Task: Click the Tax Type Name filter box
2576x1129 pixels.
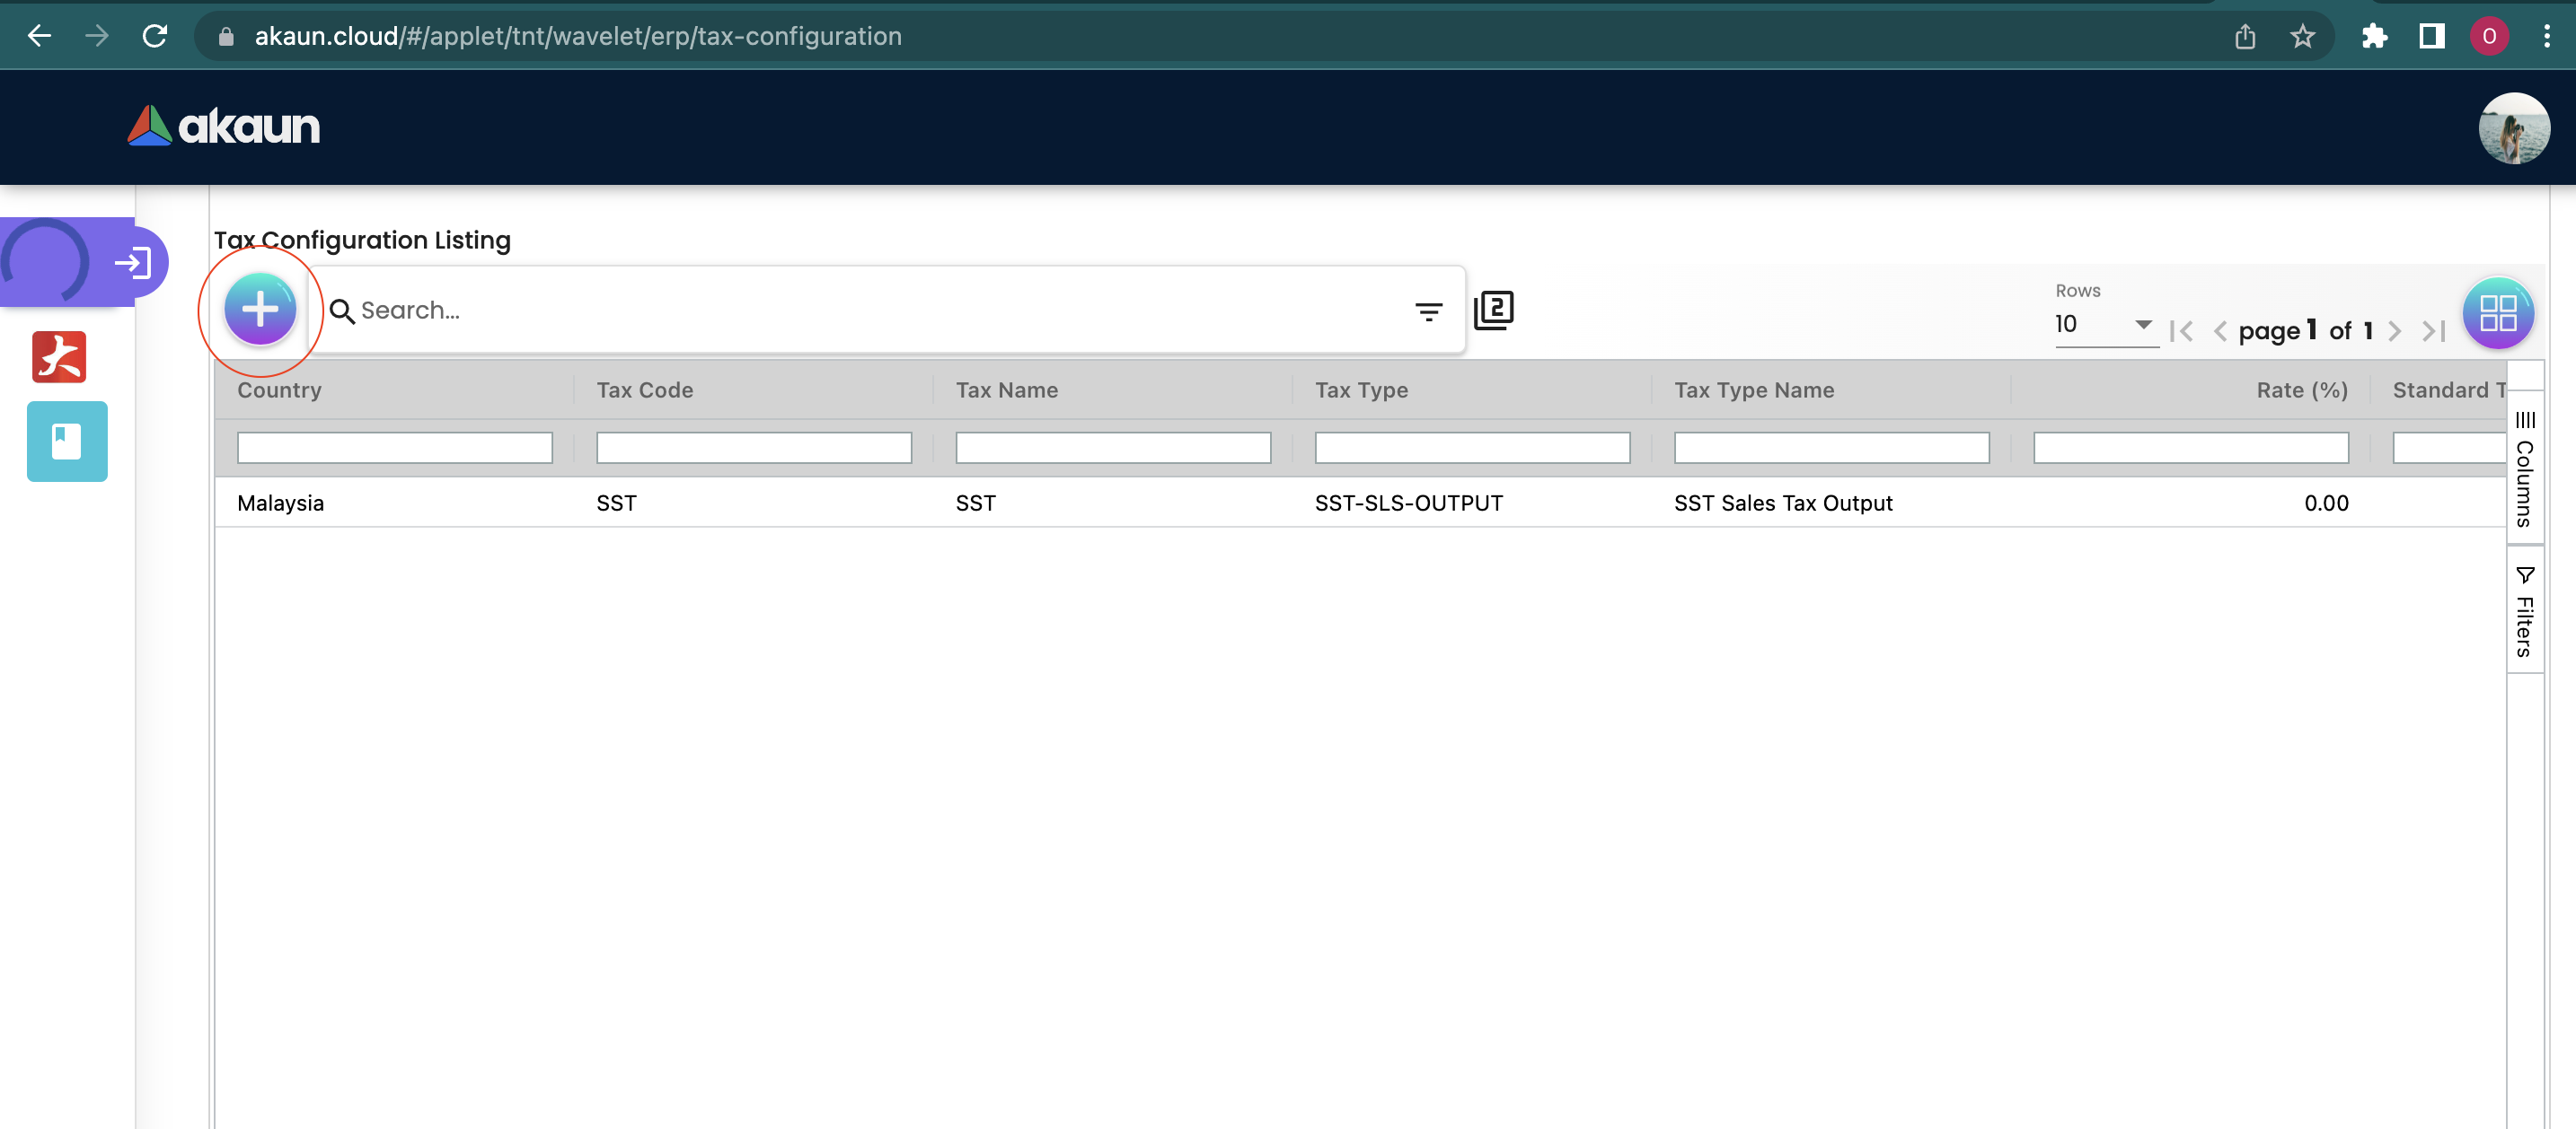Action: 1831,448
